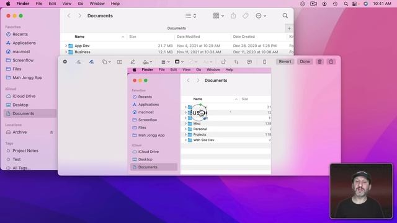The height and width of the screenshot is (223, 397).
Task: Select the Business folder row
Action: click(177, 52)
